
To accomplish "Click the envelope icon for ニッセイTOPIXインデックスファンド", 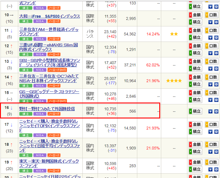I will [216, 132].
